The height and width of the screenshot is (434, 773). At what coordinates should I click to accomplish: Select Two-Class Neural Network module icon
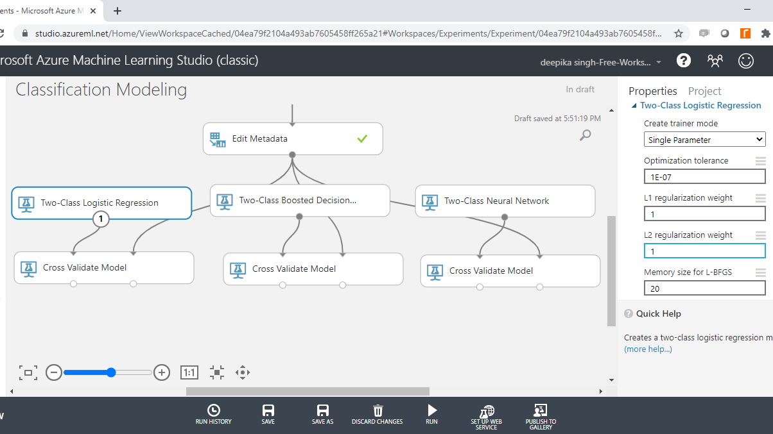click(x=430, y=201)
